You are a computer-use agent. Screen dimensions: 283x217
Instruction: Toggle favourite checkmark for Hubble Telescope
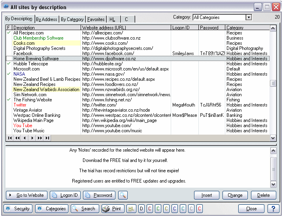pos(9,64)
